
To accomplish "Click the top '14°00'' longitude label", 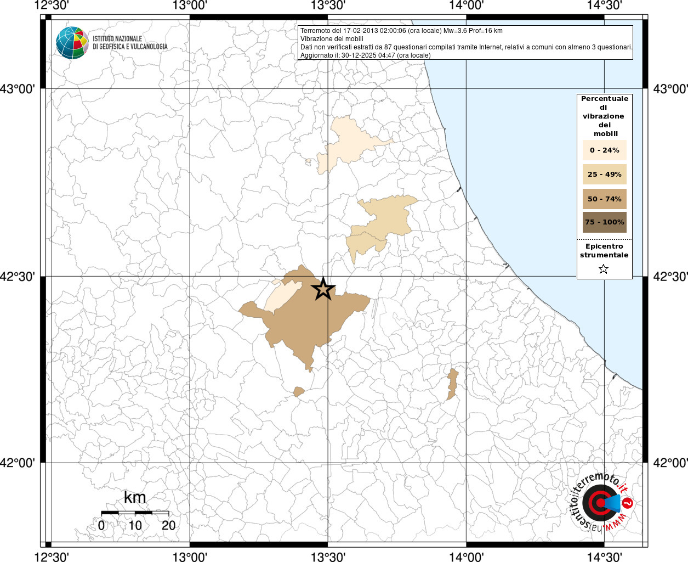I will tap(466, 5).
